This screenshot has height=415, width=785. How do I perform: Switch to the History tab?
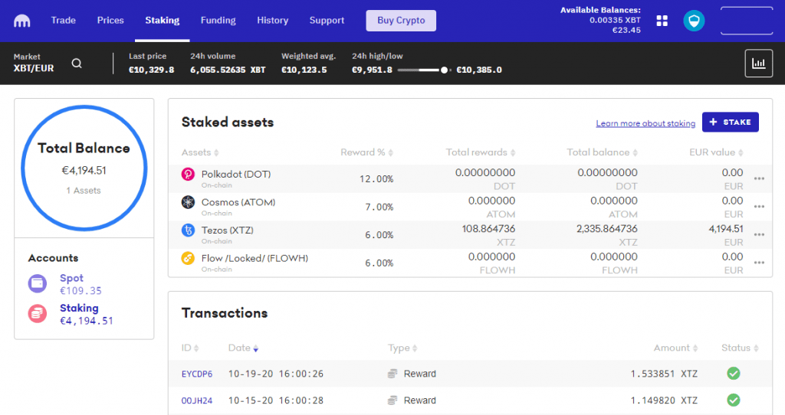click(272, 21)
